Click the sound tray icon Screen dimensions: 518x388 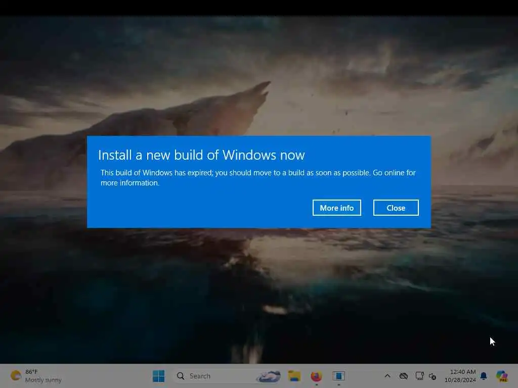[433, 376]
